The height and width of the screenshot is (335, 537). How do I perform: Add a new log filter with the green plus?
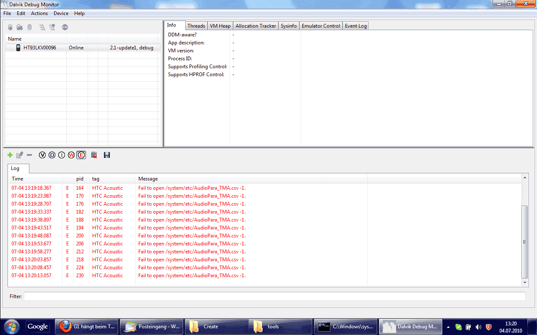10,155
